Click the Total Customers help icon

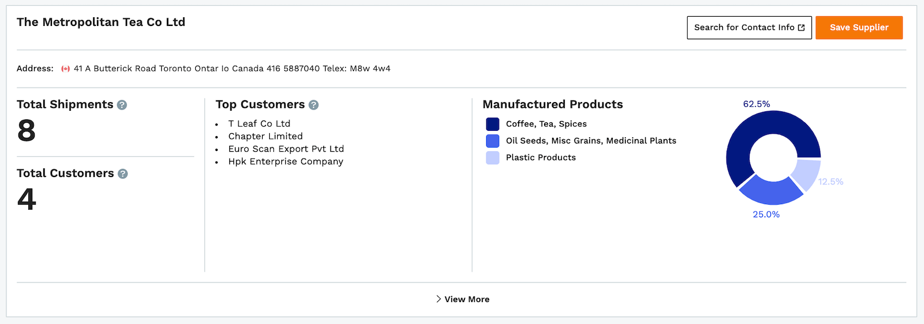pyautogui.click(x=122, y=174)
